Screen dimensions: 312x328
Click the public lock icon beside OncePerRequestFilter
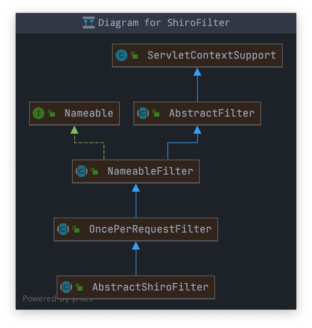click(x=76, y=229)
